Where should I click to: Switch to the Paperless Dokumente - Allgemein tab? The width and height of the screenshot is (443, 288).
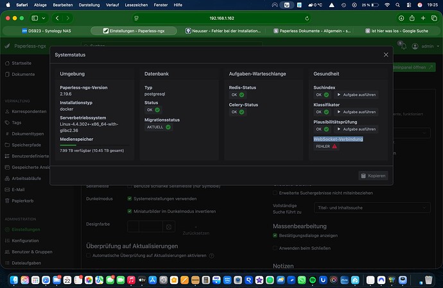point(311,31)
